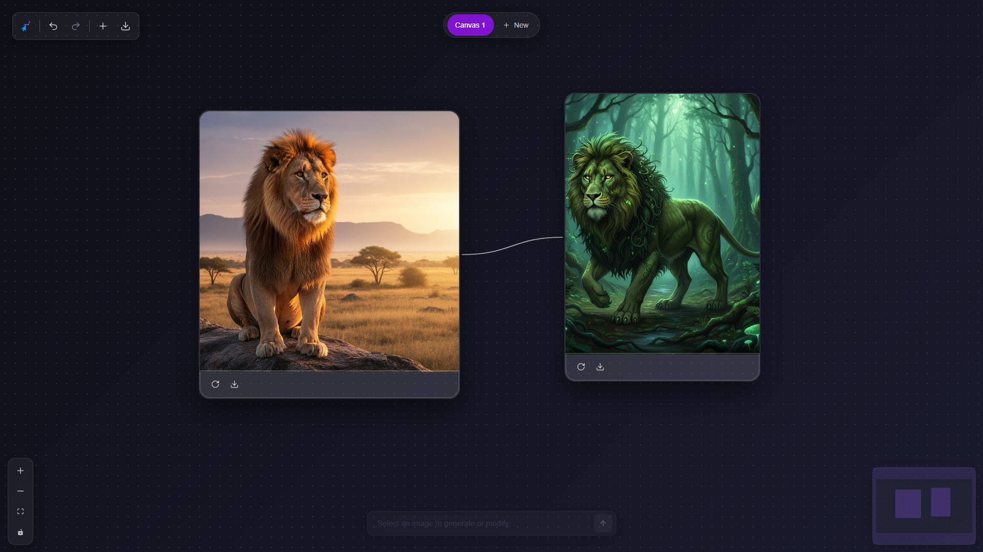This screenshot has width=983, height=552.
Task: Regenerate the green forest lion image
Action: [581, 367]
